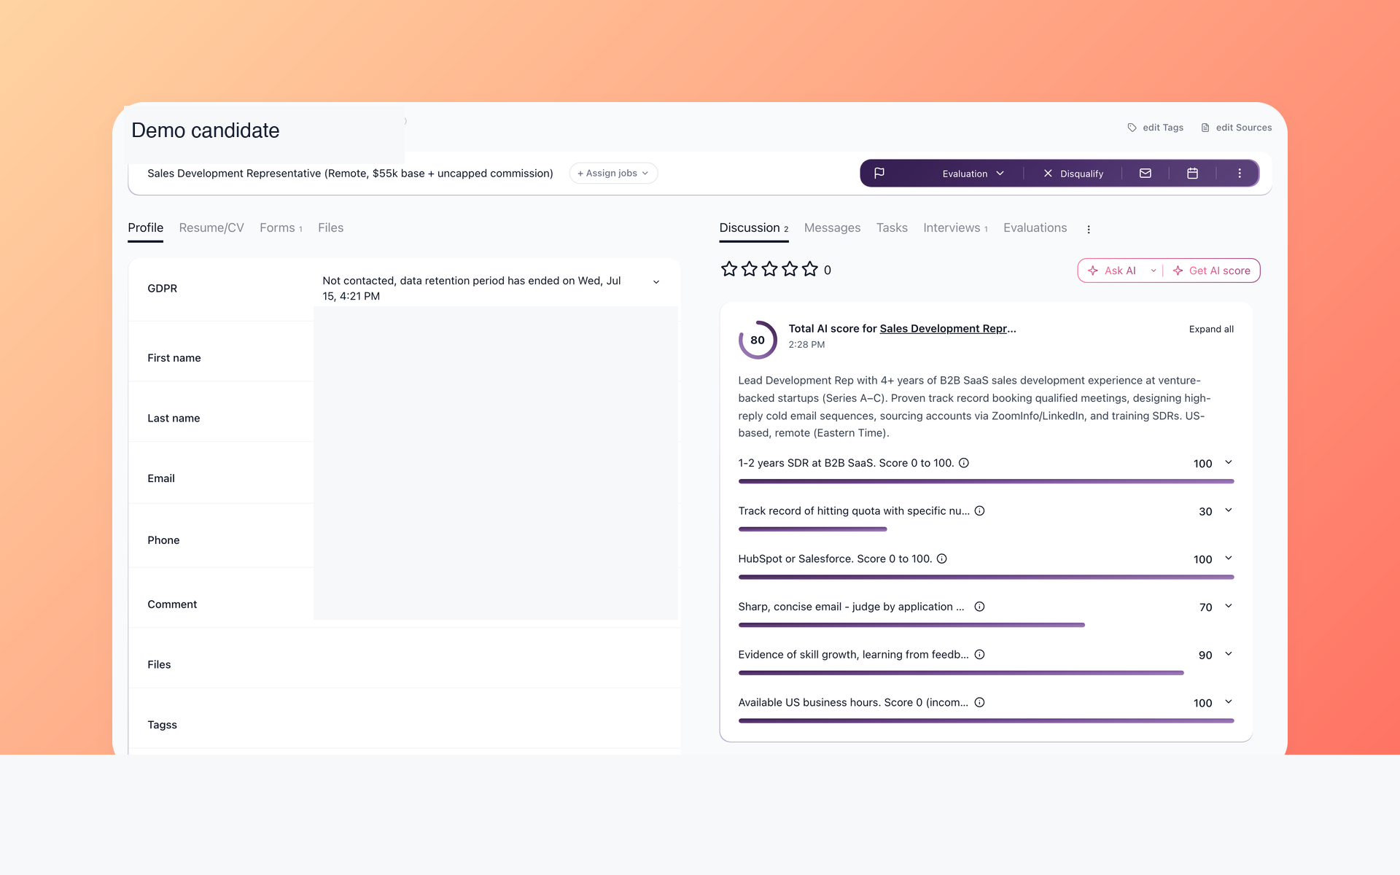Click the X icon beside Disqualify

[1048, 174]
